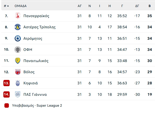155x116 pixels.
Task: Sort by the Ν wins column header
Action: tap(90, 6)
